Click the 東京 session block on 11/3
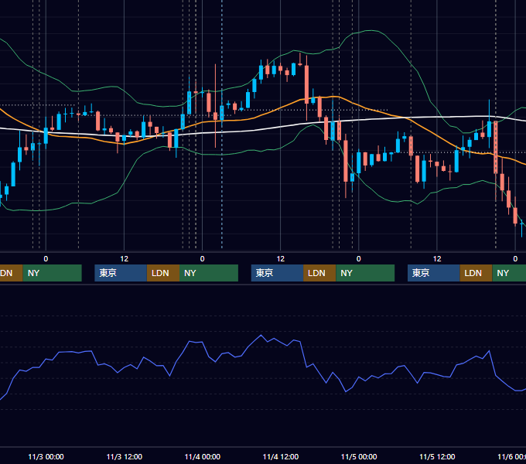The width and height of the screenshot is (526, 464). [x=121, y=273]
